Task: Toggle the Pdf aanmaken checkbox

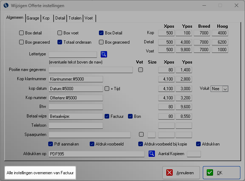Action: coord(51,144)
